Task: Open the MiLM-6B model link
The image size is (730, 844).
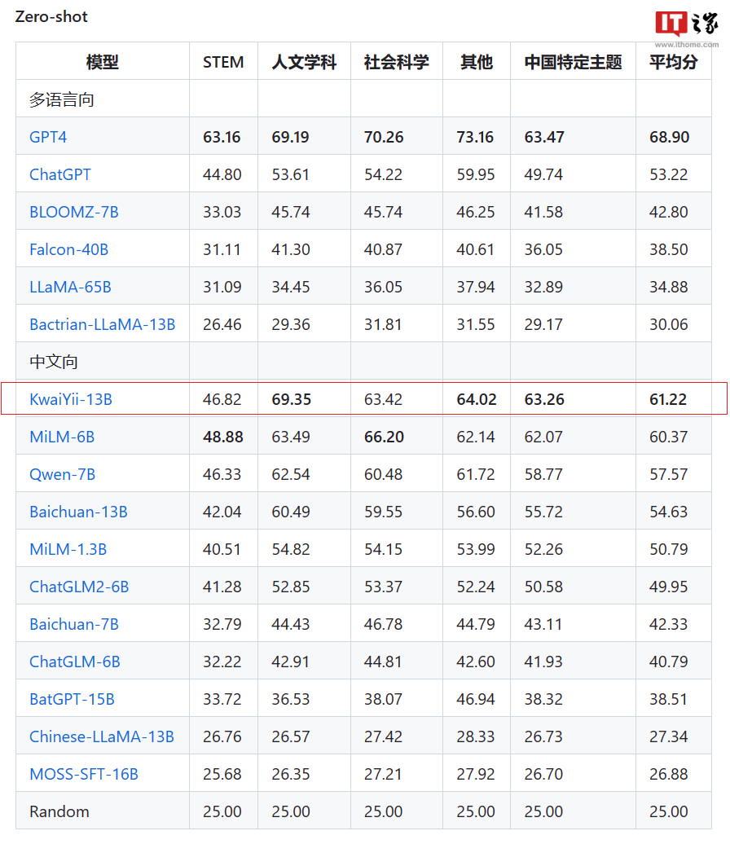Action: tap(62, 437)
